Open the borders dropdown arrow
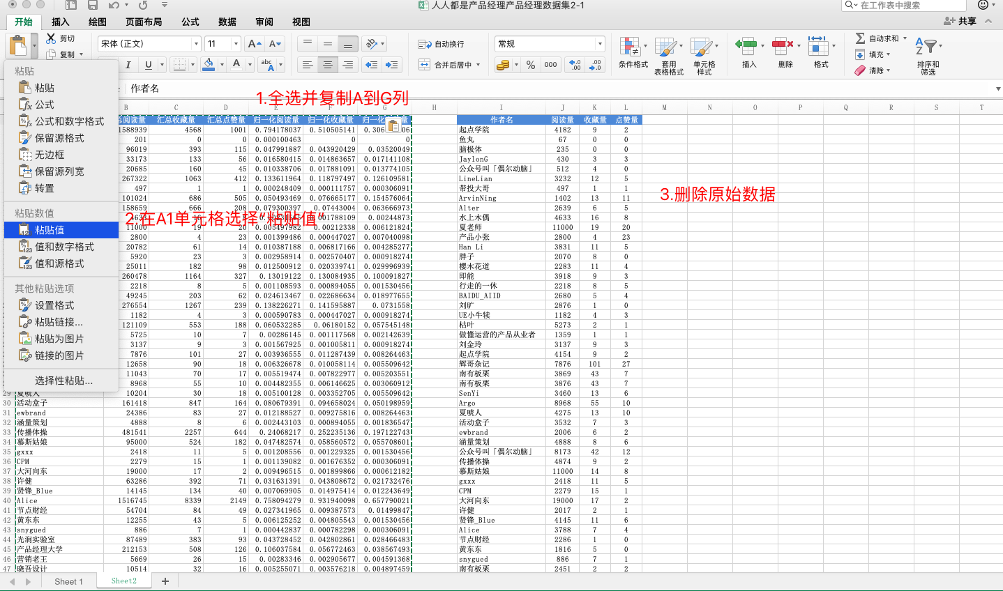This screenshot has height=591, width=1003. coord(193,65)
